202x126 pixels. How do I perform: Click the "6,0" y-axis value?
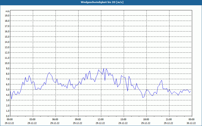coord(8,84)
